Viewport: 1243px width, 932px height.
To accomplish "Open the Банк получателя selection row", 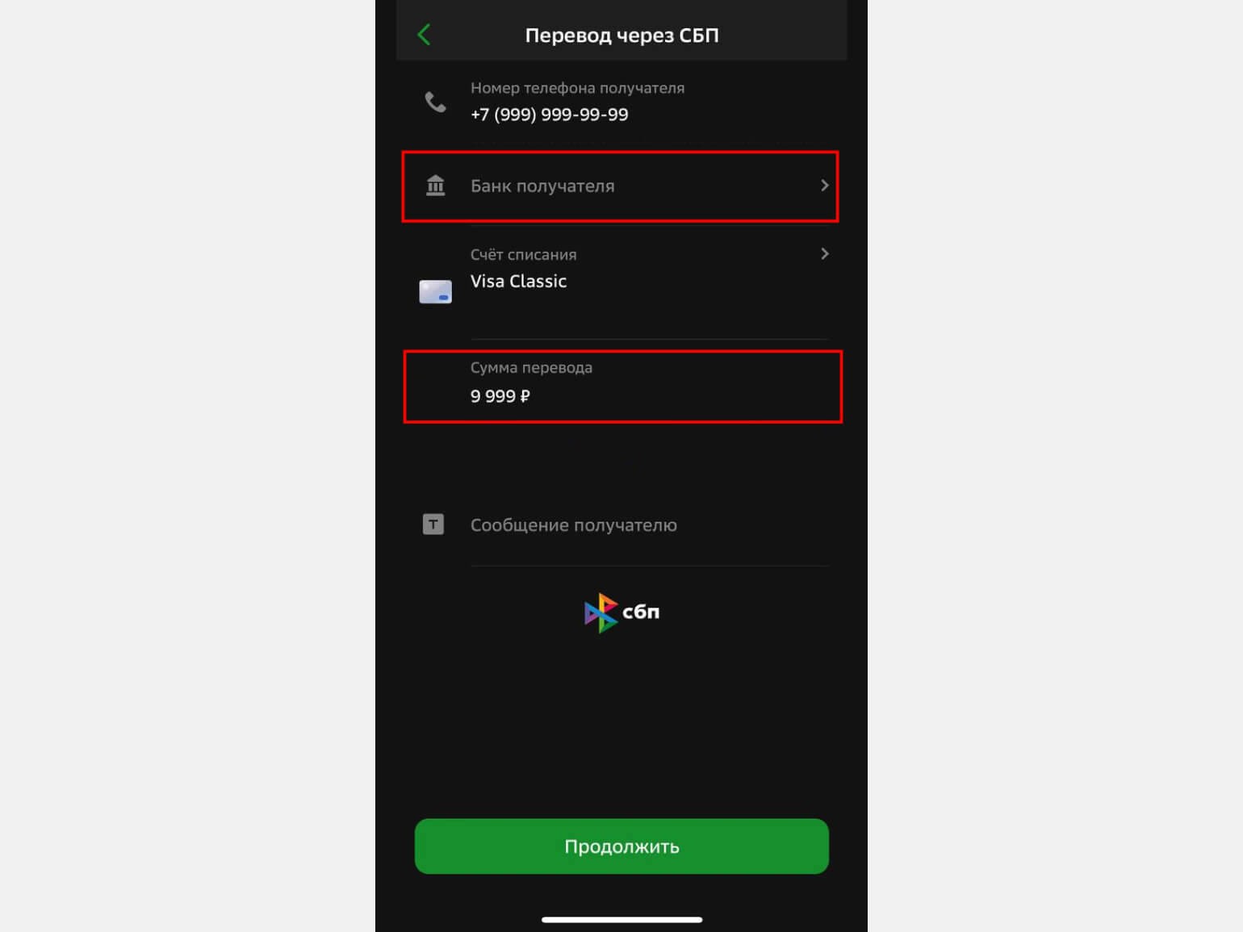I will coord(620,186).
